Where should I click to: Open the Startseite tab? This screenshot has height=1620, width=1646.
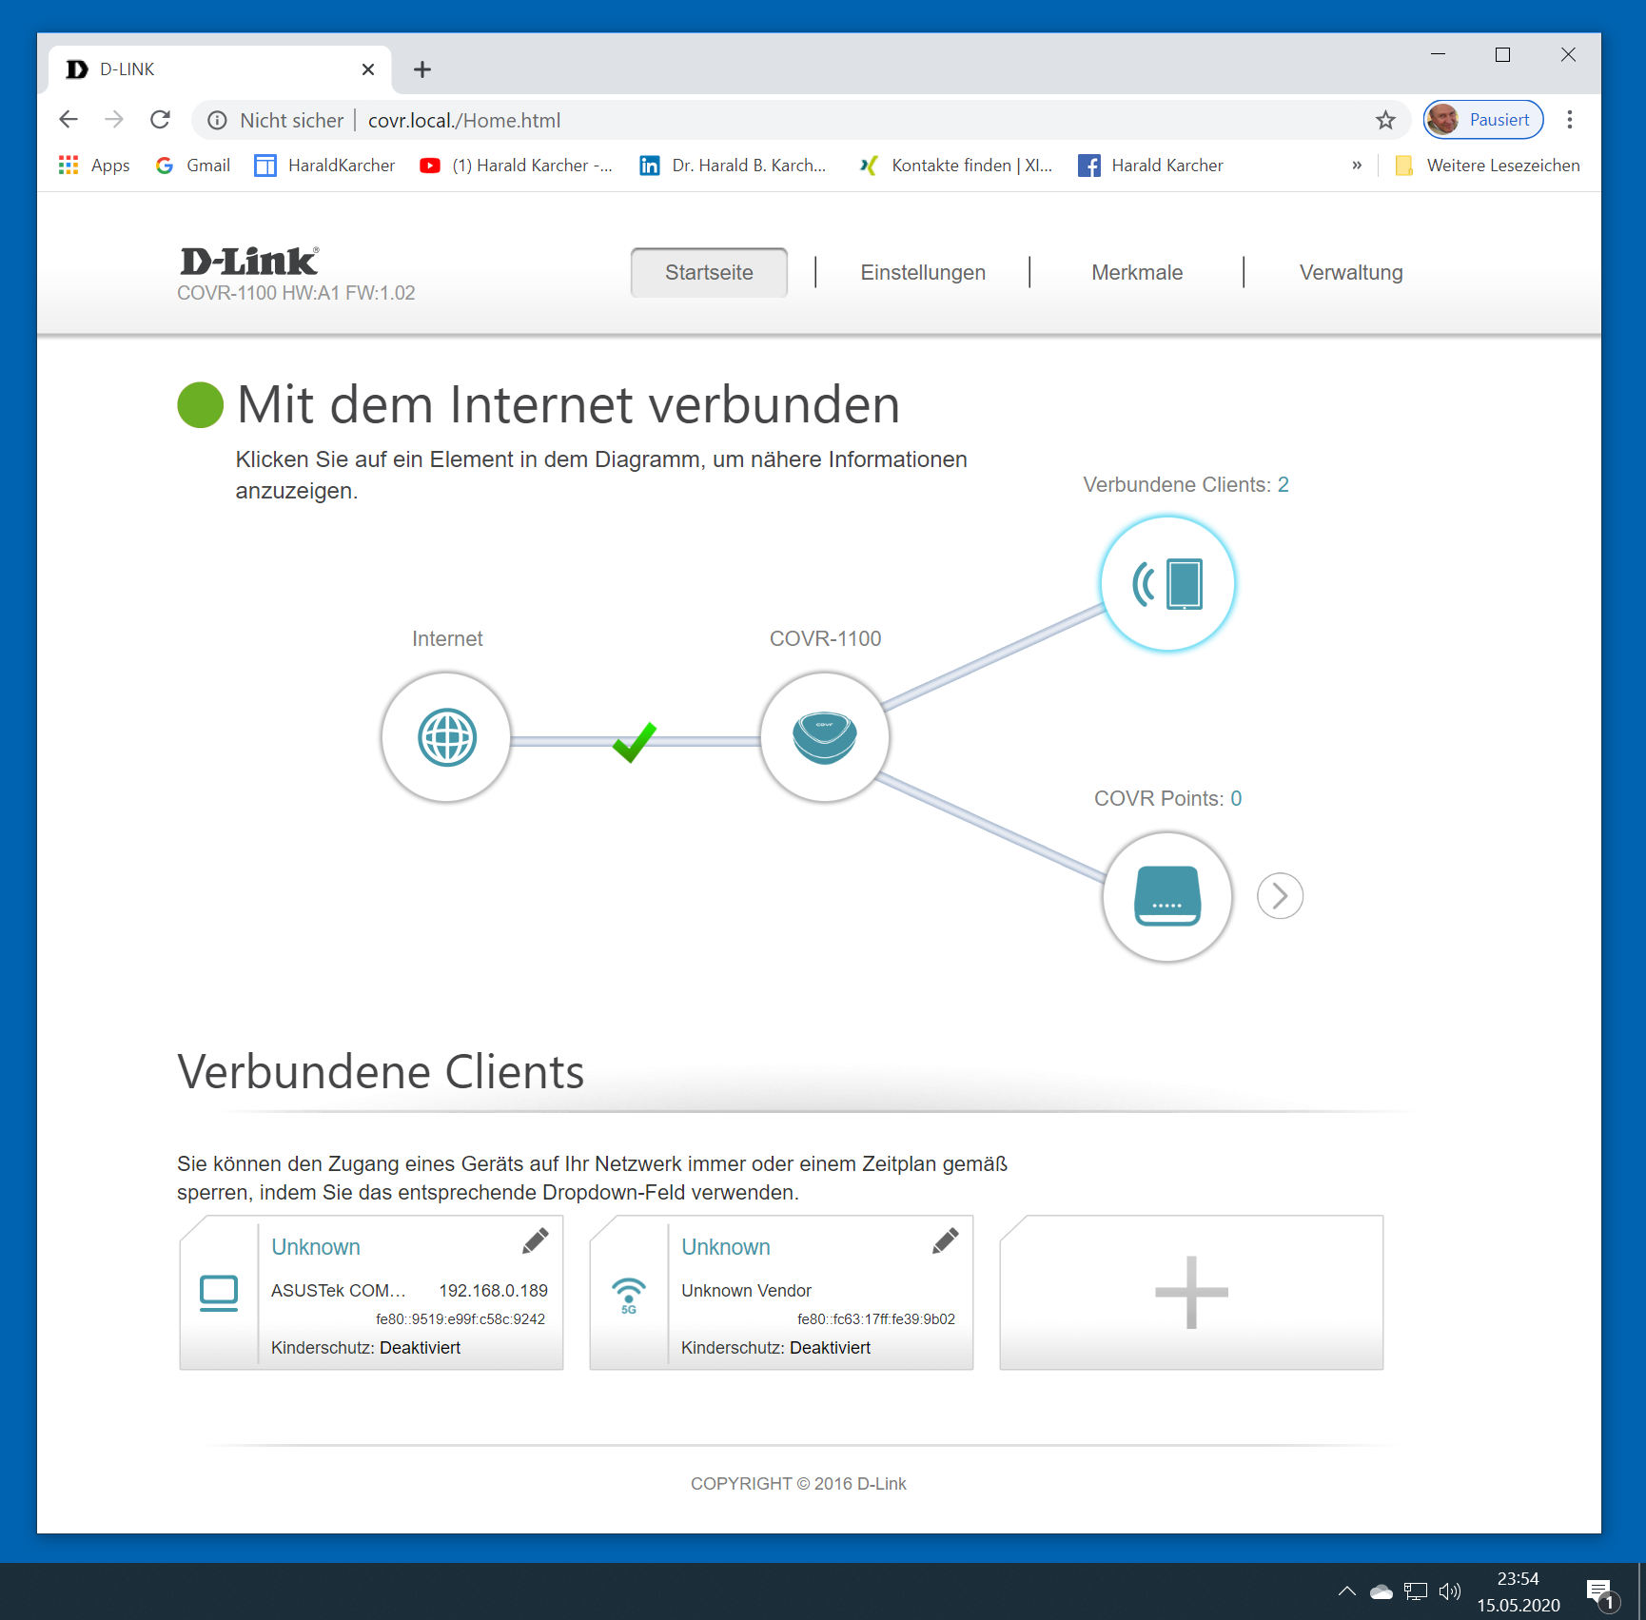[709, 273]
